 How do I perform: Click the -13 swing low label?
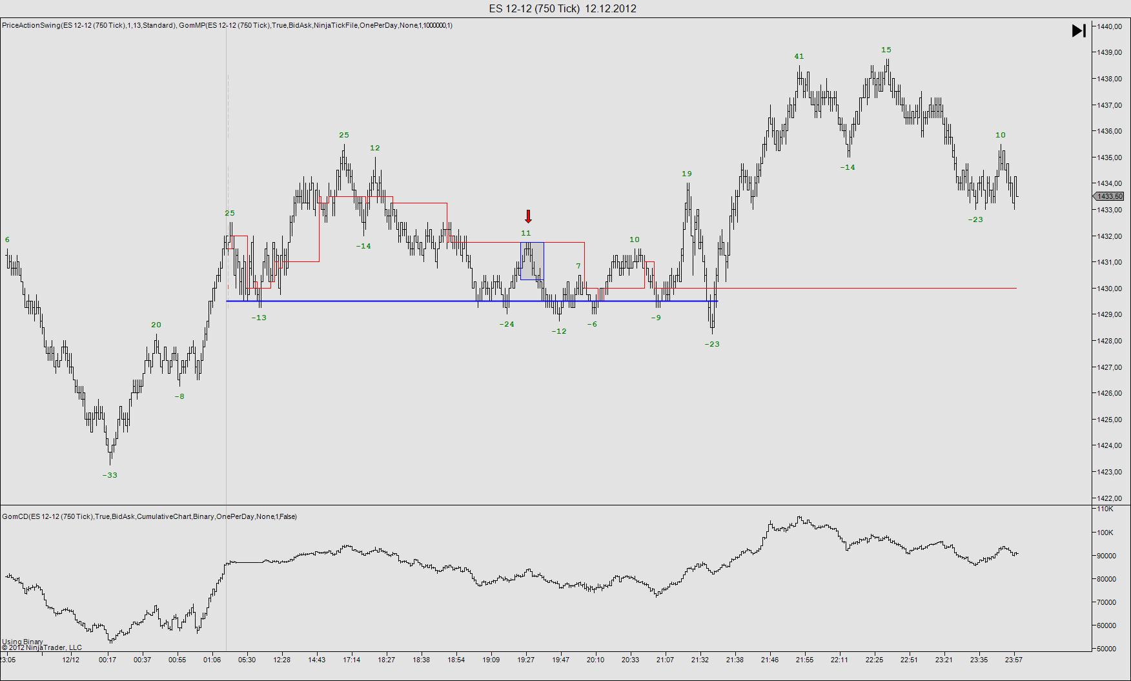click(259, 318)
